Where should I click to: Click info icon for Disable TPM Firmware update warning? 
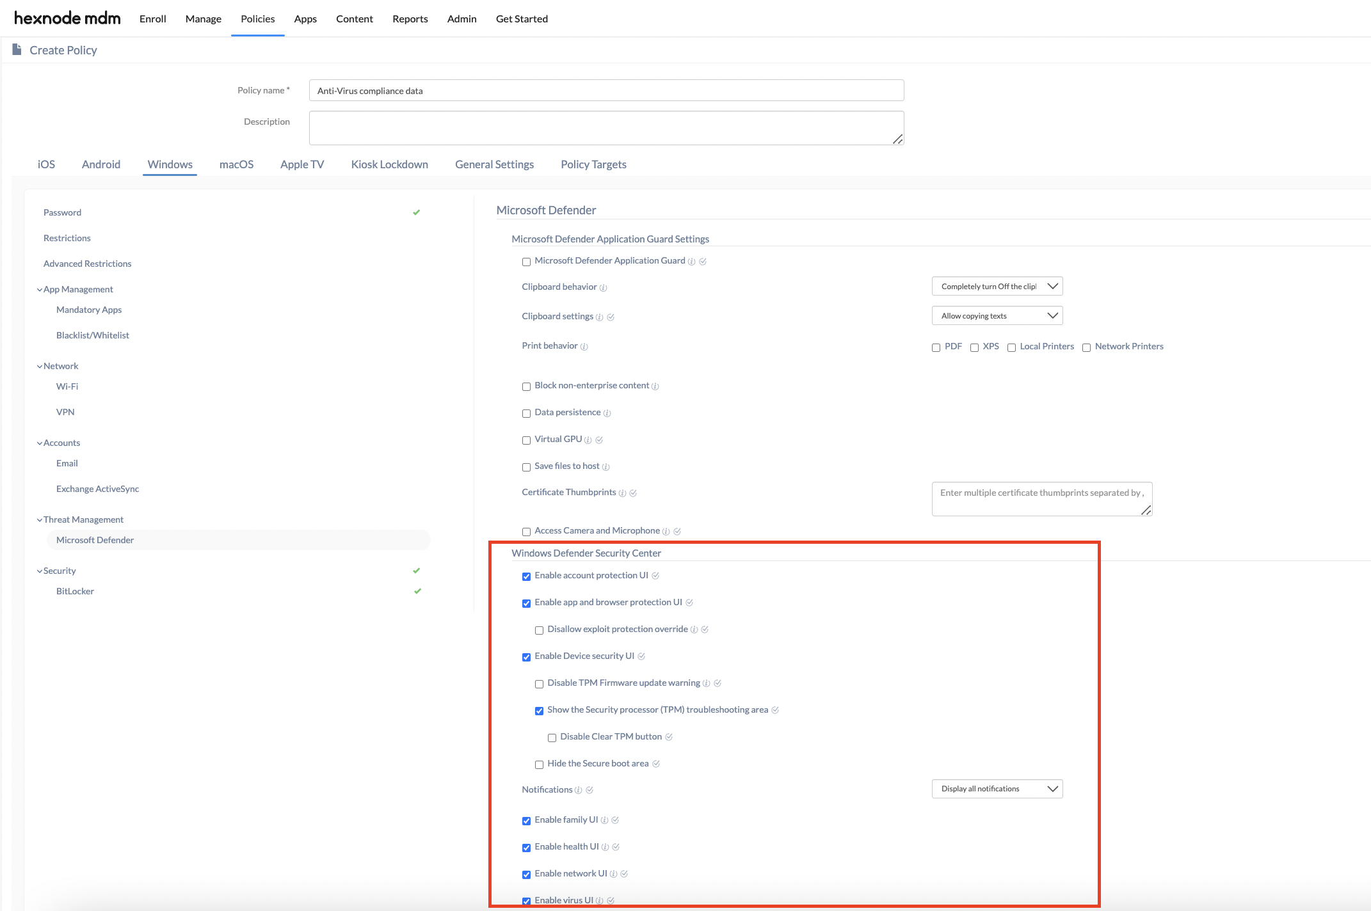coord(706,683)
